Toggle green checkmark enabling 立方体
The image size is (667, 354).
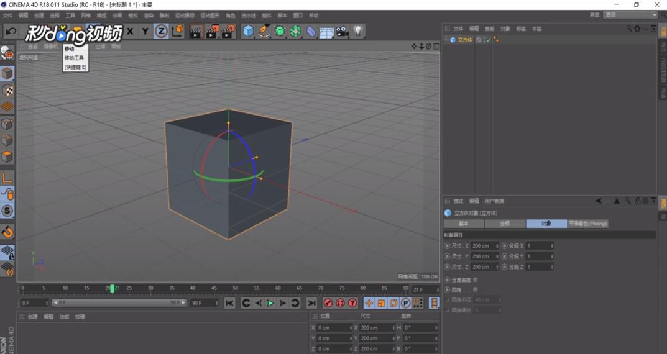point(487,40)
